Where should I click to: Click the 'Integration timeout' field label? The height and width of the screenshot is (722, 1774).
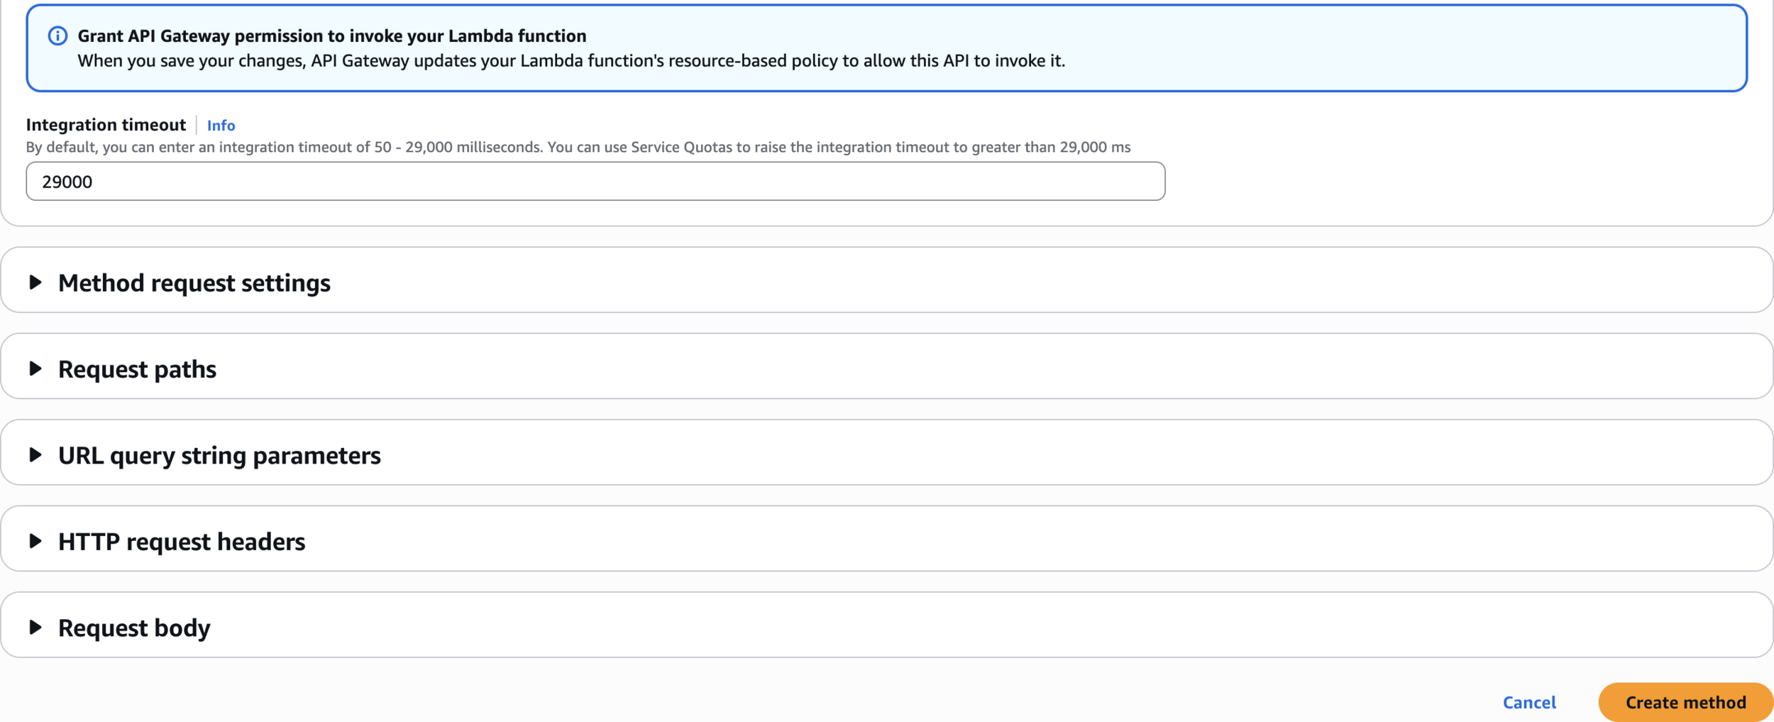106,125
